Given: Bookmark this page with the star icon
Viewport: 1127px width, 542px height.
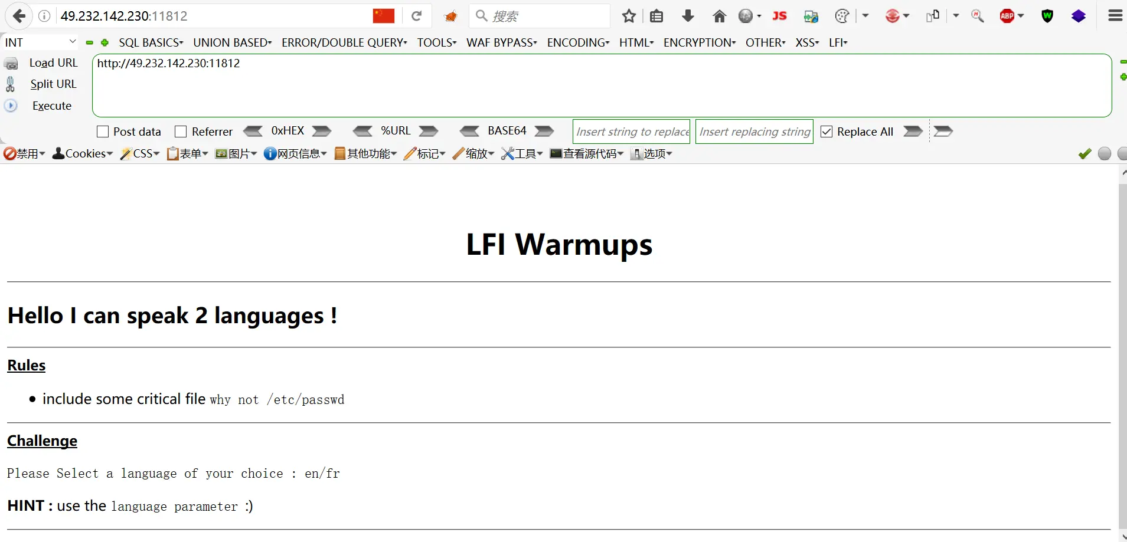Looking at the screenshot, I should click(x=629, y=16).
